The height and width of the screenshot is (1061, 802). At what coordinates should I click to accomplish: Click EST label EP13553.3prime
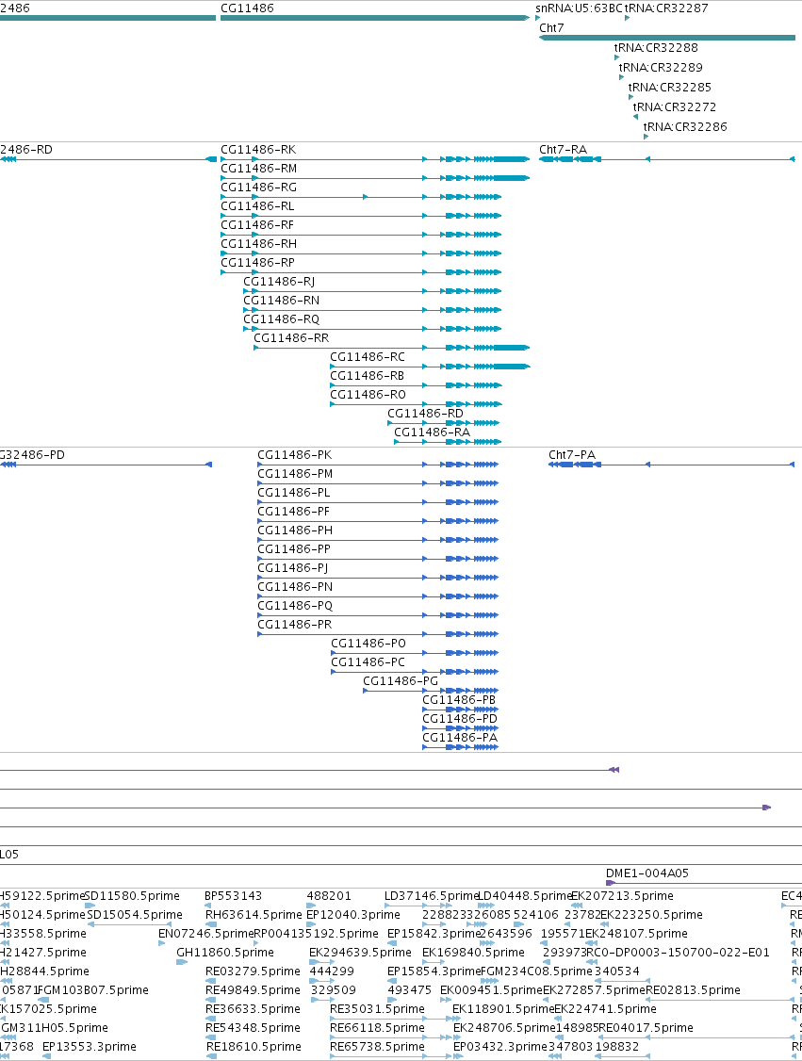[90, 1046]
